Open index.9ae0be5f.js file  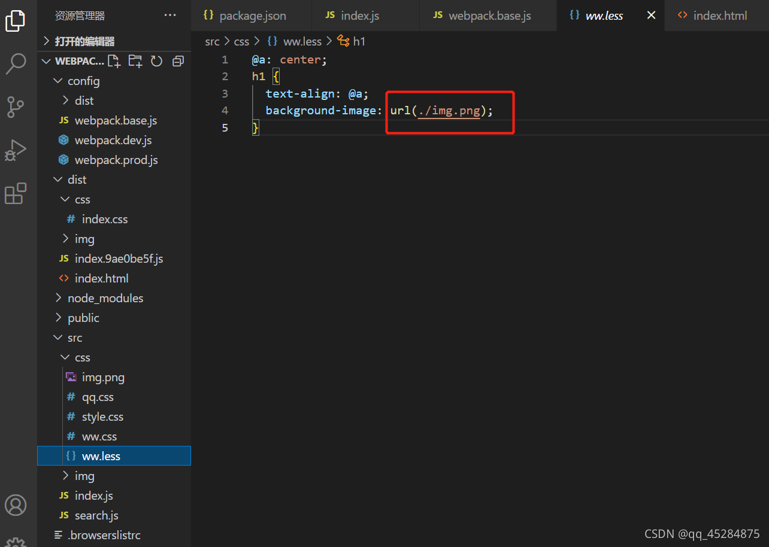click(114, 259)
